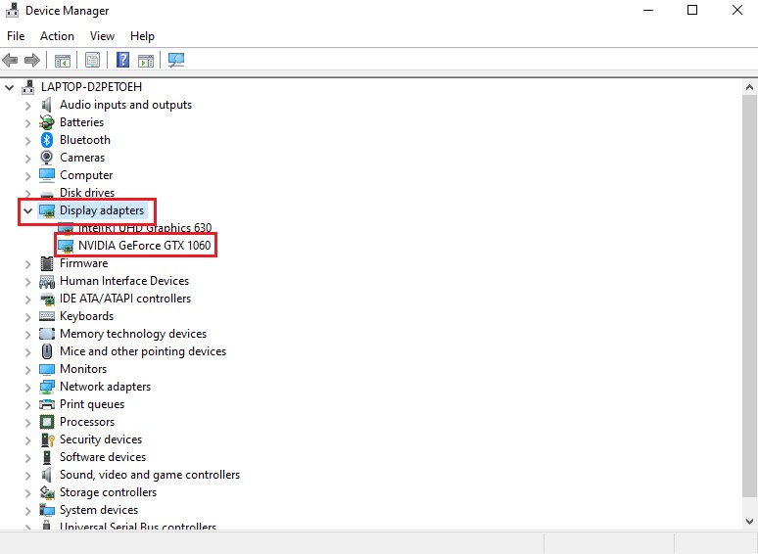This screenshot has height=554, width=758.
Task: Show/hide console tree toolbar icon
Action: coord(63,61)
